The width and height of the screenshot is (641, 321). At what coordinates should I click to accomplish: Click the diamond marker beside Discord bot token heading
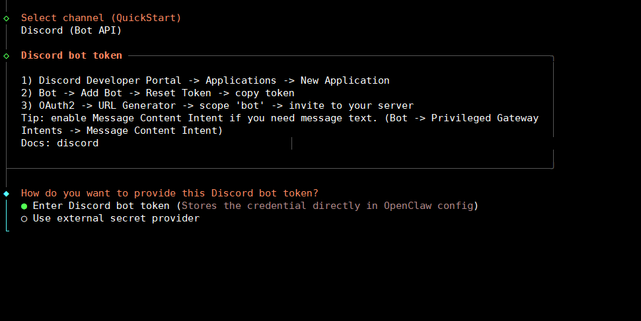pos(7,56)
